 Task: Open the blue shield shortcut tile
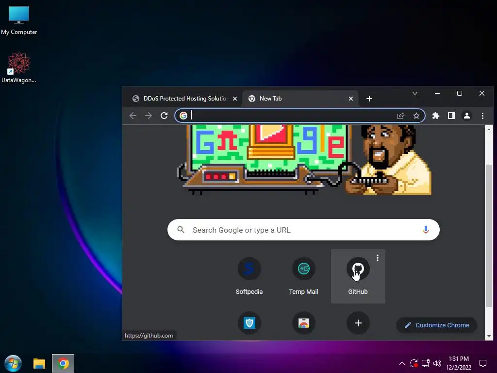(249, 323)
